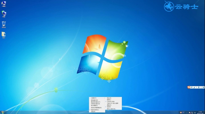Choose 堆叠显示窗口(T) from the context menu
Viewport: 205px width, 114px height.
[97, 102]
